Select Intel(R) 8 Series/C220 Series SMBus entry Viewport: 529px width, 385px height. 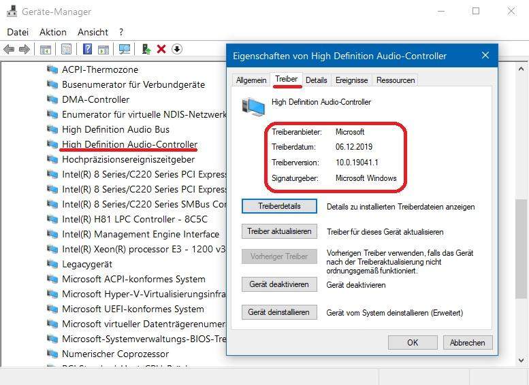coord(144,204)
